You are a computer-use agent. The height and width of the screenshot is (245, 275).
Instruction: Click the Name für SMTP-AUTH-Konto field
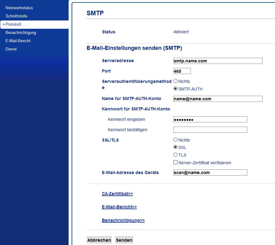tap(218, 99)
